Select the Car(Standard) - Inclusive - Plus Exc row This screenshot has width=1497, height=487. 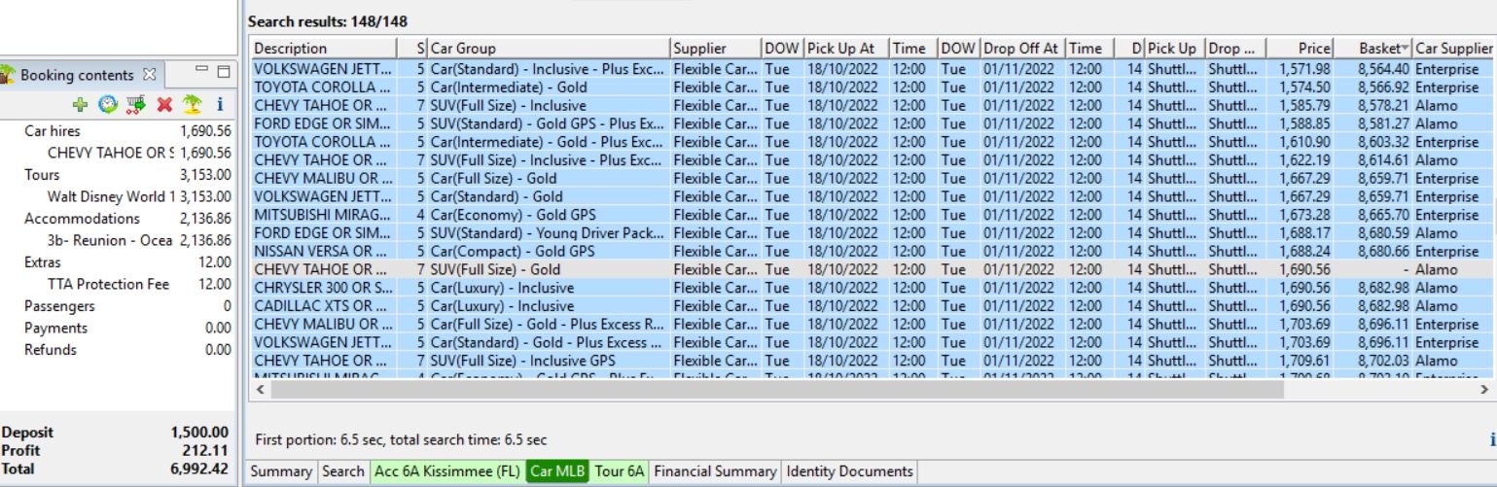(873, 69)
